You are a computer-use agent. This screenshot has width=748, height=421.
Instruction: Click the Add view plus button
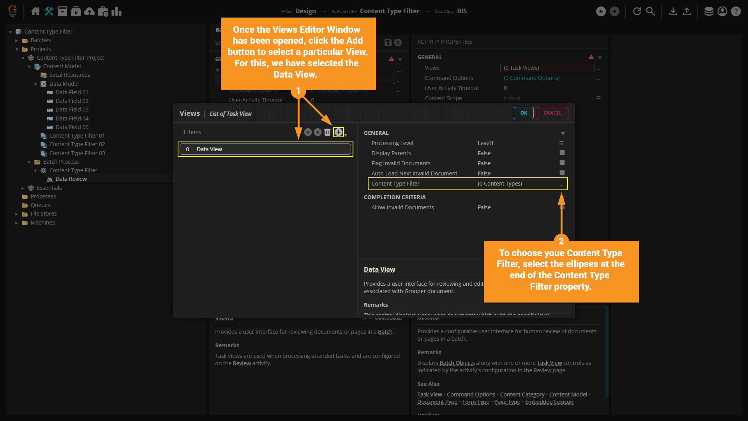point(339,132)
